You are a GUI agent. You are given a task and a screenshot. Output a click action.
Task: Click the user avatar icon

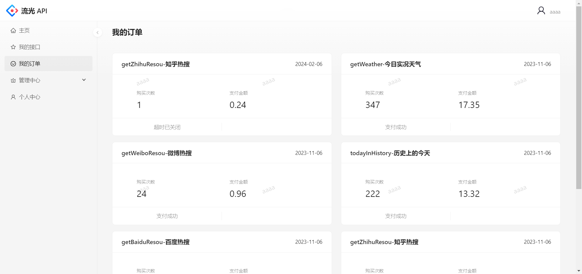pyautogui.click(x=541, y=11)
